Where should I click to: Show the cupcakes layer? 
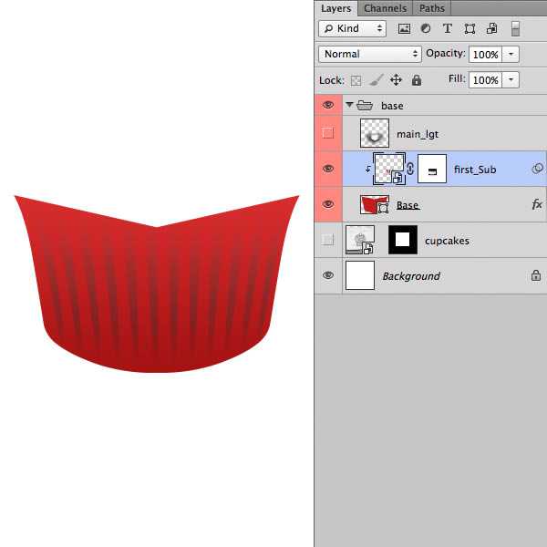pos(328,241)
